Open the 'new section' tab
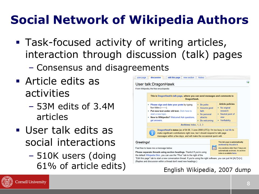The height and width of the screenshot is (194, 259). point(189,78)
